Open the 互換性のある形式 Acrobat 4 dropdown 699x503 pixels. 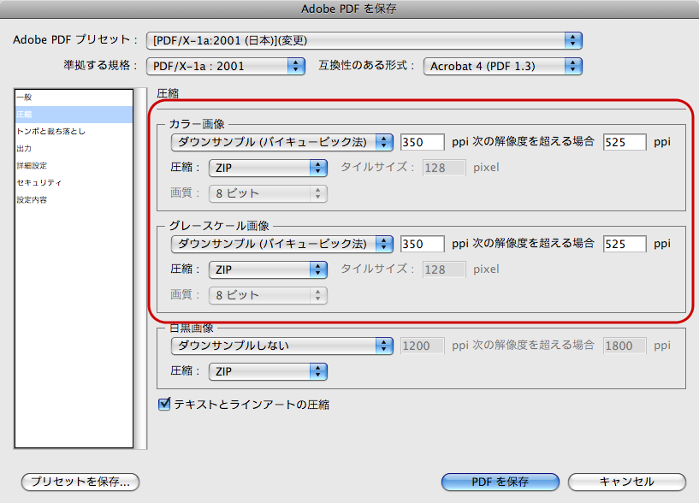click(x=503, y=66)
